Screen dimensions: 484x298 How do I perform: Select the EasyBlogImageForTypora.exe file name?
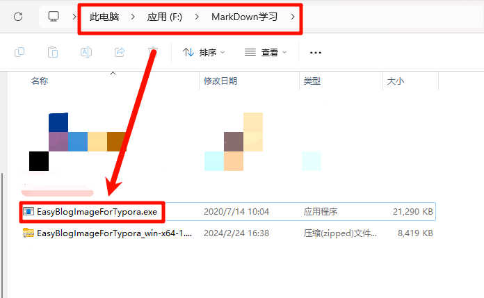click(x=97, y=212)
